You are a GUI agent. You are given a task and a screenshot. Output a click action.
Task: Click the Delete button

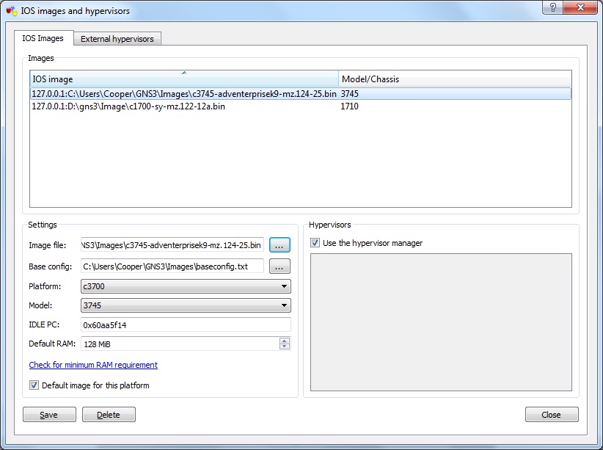(x=109, y=415)
